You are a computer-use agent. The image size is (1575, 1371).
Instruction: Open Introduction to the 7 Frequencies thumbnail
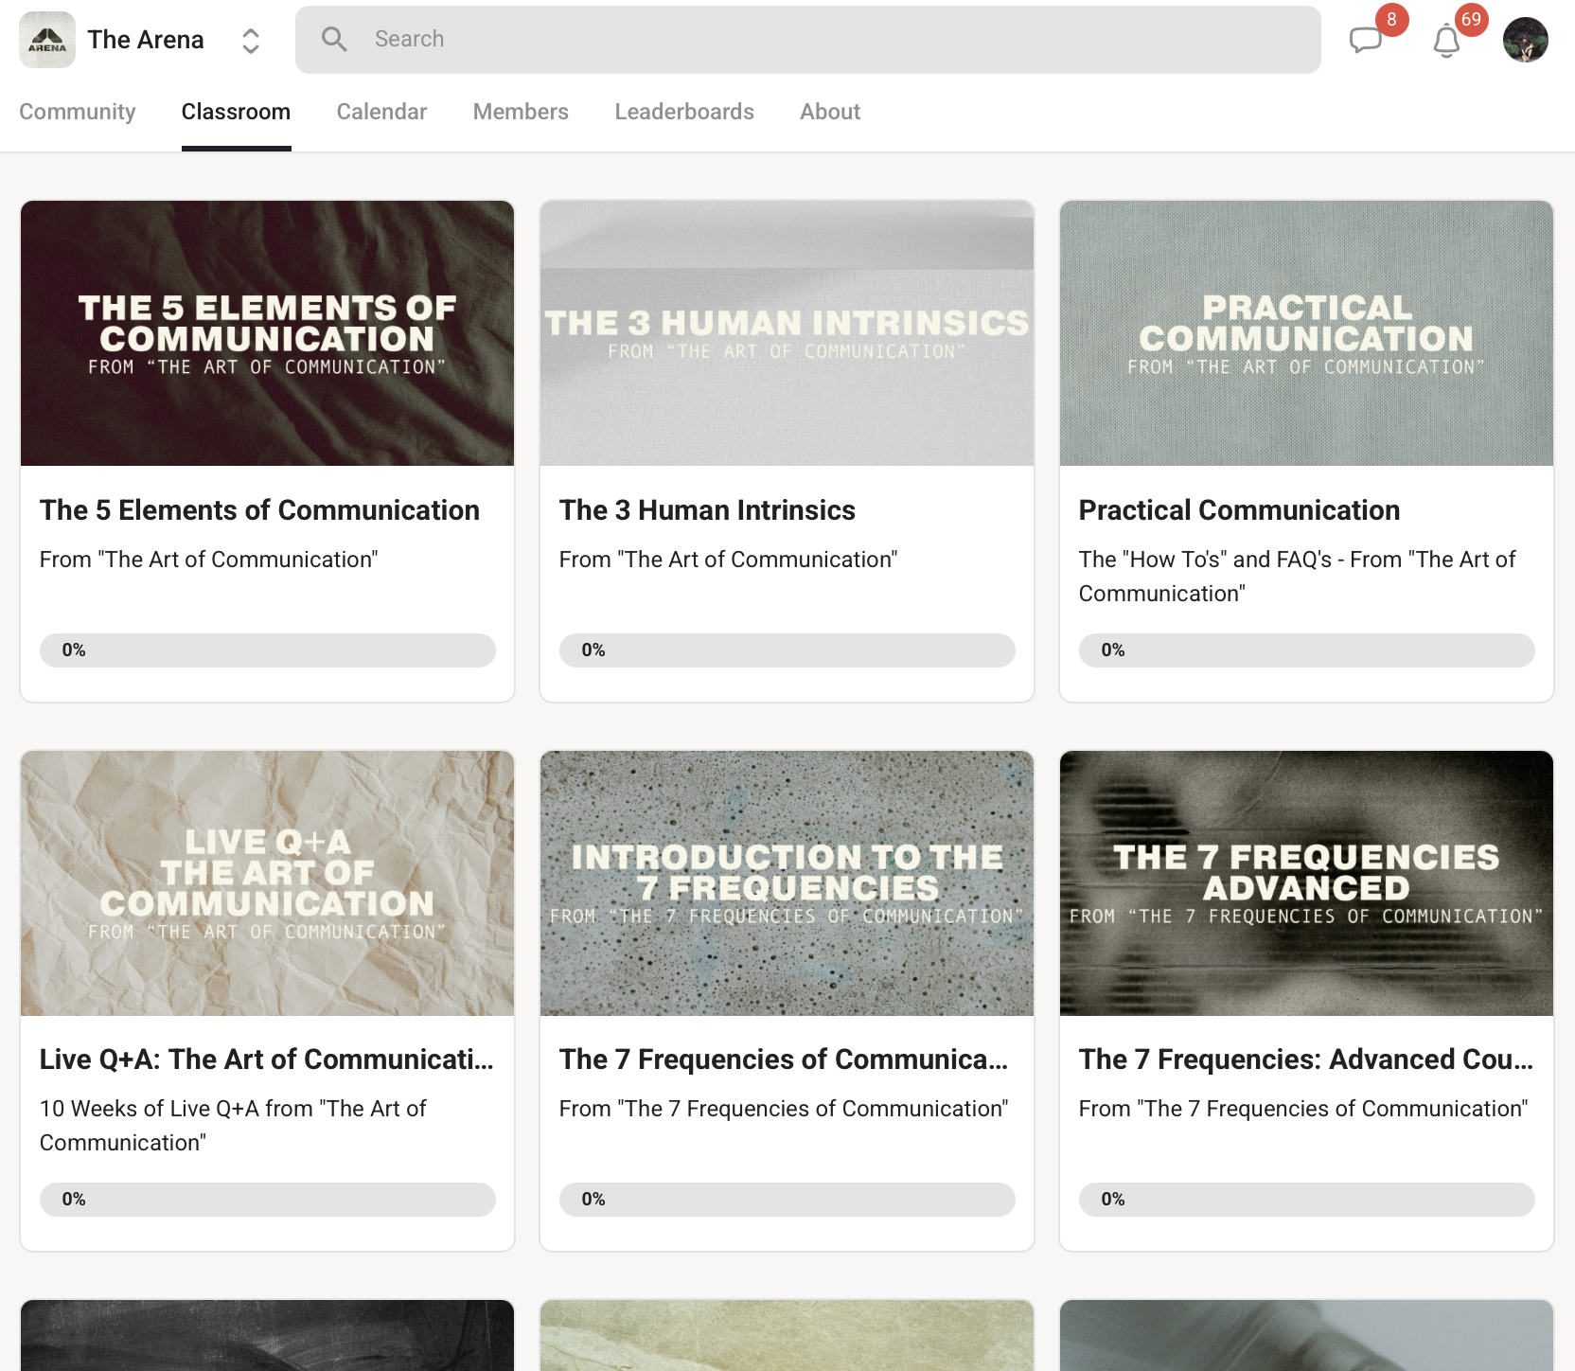pos(787,883)
